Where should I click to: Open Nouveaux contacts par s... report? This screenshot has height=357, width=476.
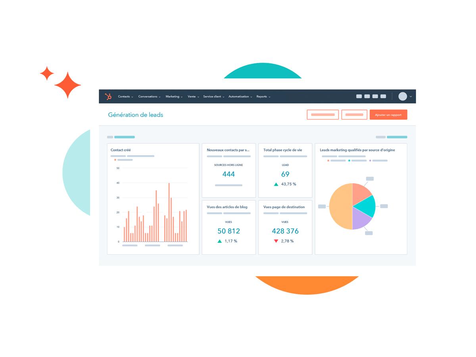(228, 150)
